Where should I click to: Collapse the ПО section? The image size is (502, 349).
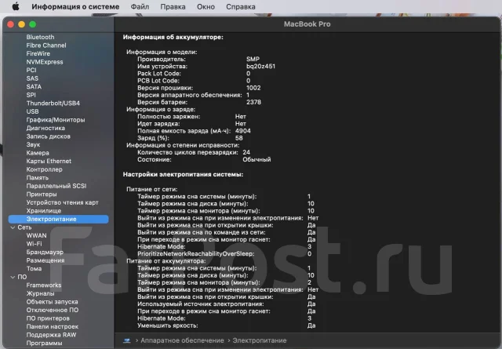[13, 277]
